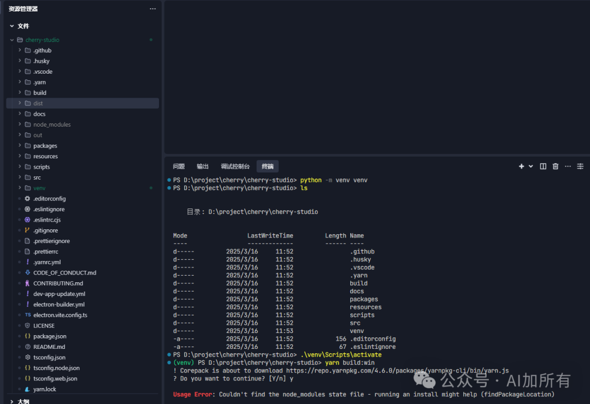The width and height of the screenshot is (590, 404).
Task: Open .prettierignore via its file icon
Action: (x=27, y=241)
